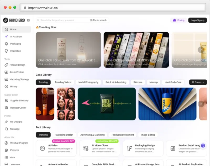Switch Tool Library to Packaging Design tab
The width and height of the screenshot is (210, 166).
pyautogui.click(x=64, y=135)
